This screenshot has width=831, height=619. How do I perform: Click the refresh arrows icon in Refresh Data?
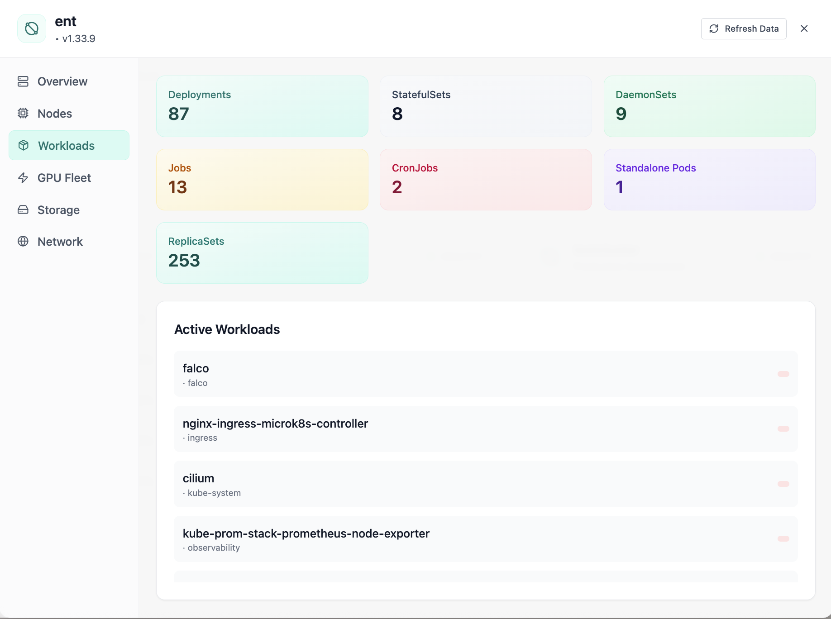pyautogui.click(x=714, y=29)
